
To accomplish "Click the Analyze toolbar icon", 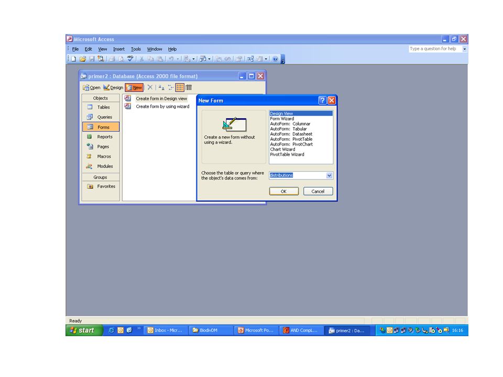I will pos(203,59).
